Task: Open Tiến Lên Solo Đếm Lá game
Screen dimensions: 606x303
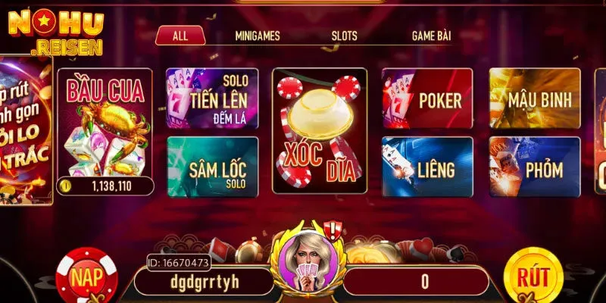Action: (212, 98)
